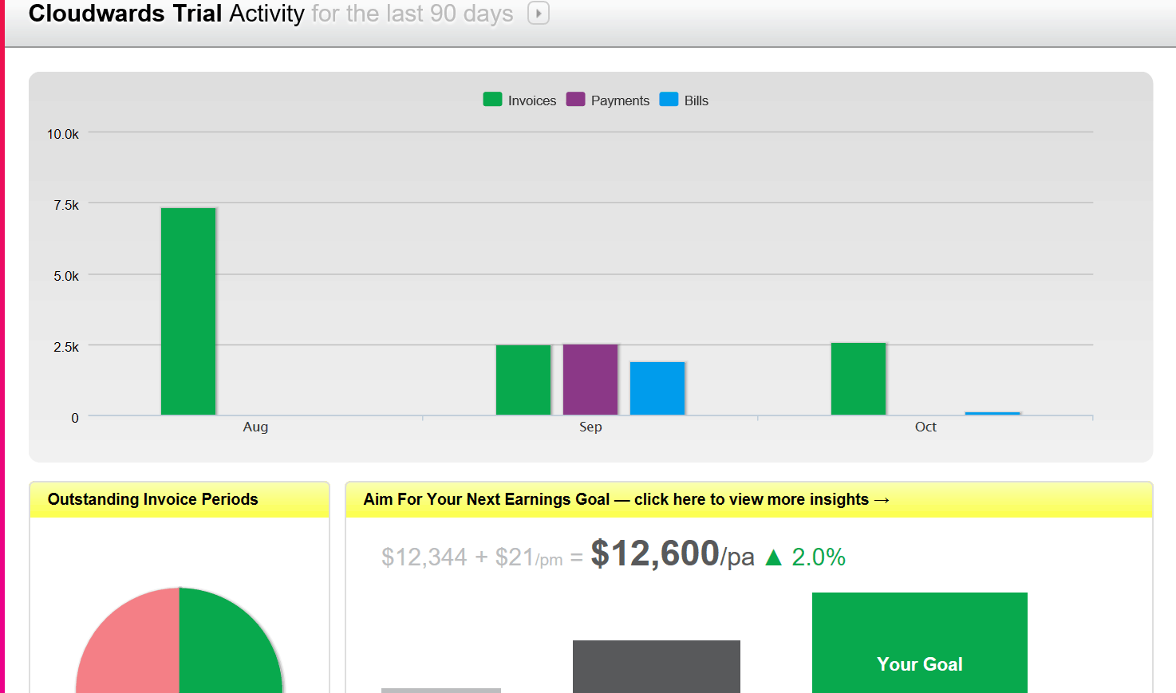
Task: Select the September Invoices green bar
Action: tap(523, 380)
